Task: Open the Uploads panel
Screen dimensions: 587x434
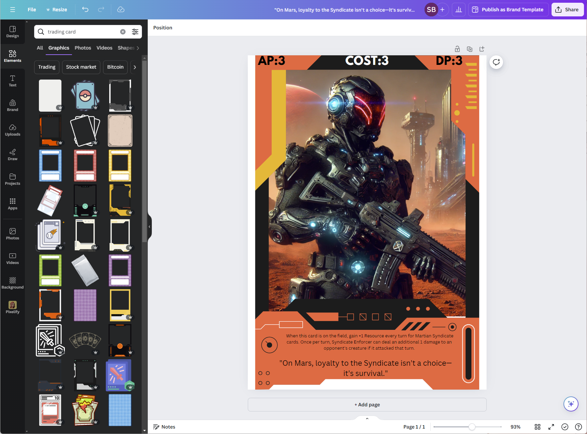Action: 13,130
